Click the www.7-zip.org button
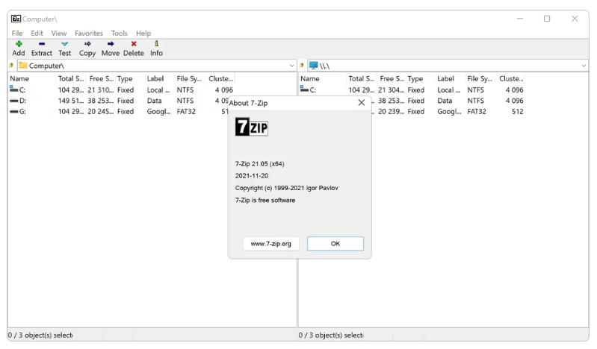The image size is (597, 349). point(271,244)
